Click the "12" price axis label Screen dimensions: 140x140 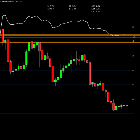(133, 99)
